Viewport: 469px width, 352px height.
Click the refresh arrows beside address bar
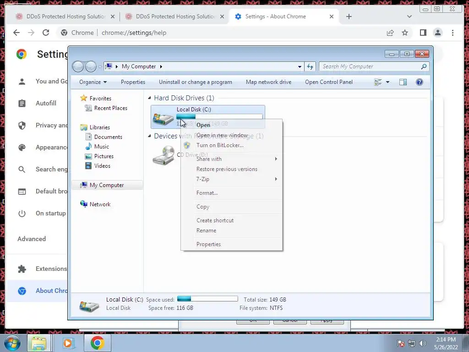pyautogui.click(x=310, y=66)
